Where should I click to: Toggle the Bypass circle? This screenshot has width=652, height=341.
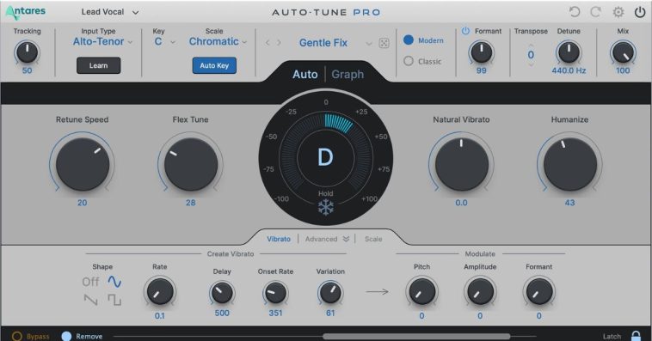16,336
